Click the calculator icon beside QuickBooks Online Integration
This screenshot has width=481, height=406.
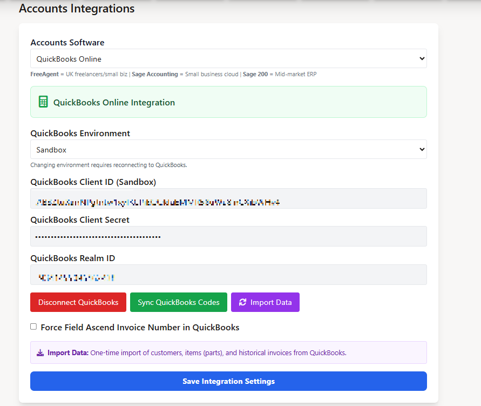[x=43, y=102]
